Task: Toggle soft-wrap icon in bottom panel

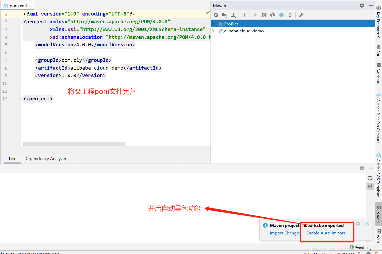Action: (x=370, y=178)
